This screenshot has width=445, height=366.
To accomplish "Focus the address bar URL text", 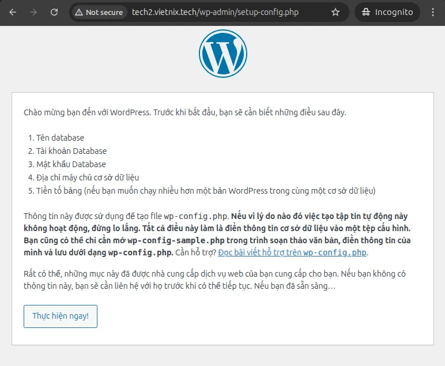I will (215, 12).
